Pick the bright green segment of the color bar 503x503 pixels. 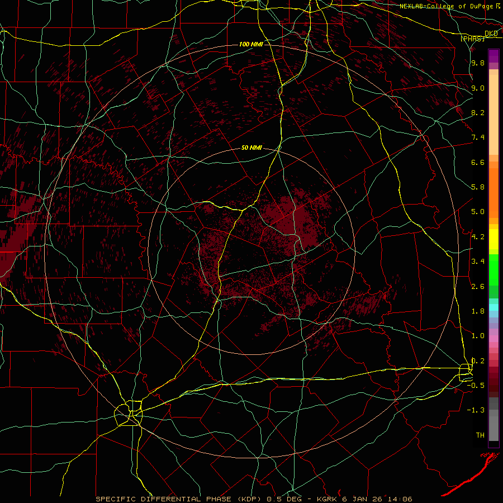click(493, 269)
